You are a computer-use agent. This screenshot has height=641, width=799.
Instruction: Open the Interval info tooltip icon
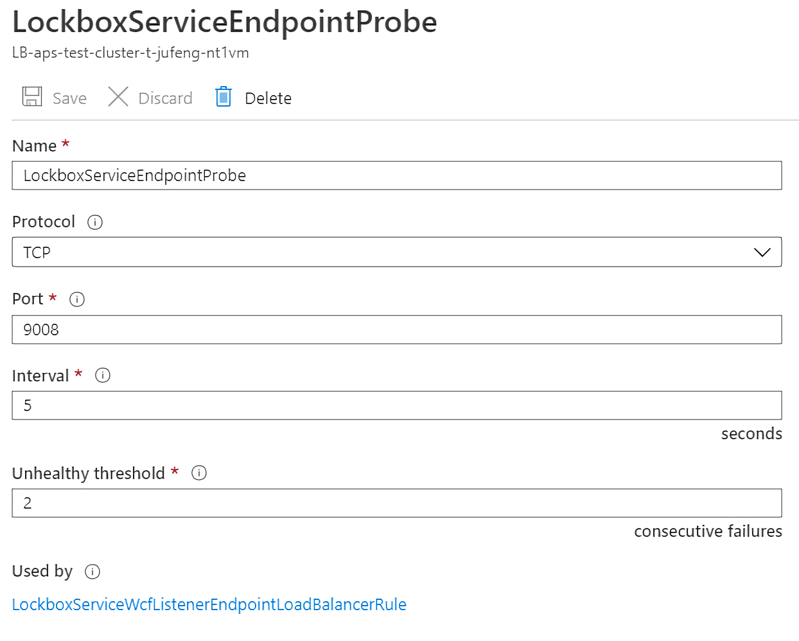103,375
